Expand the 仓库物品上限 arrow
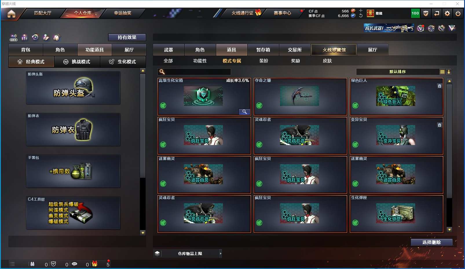The image size is (465, 269). (220, 253)
